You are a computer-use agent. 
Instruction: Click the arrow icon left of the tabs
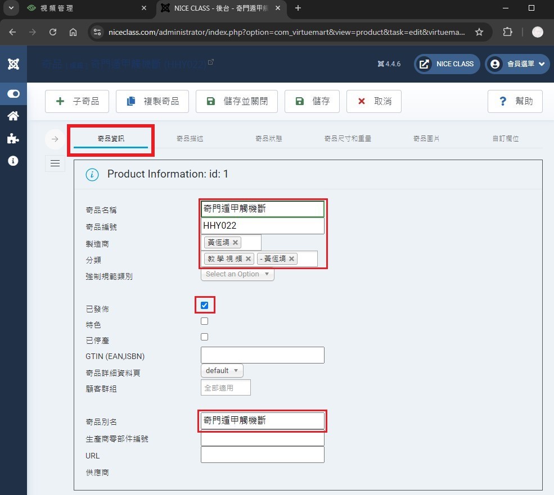pos(55,139)
